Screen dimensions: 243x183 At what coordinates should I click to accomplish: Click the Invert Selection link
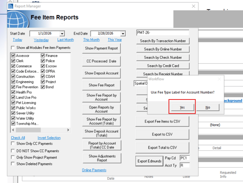pos(49,138)
